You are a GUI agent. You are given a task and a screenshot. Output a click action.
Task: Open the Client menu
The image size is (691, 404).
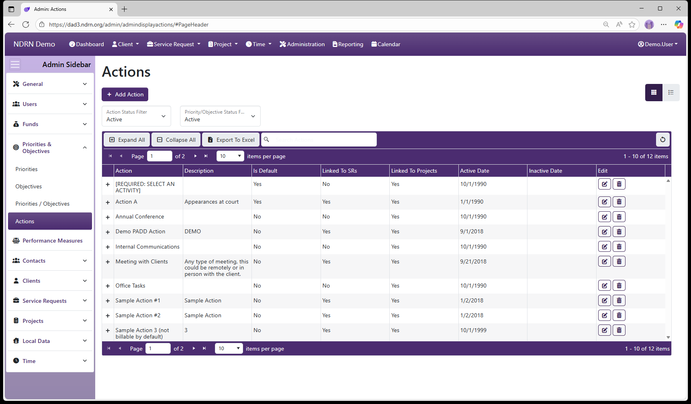(x=125, y=44)
